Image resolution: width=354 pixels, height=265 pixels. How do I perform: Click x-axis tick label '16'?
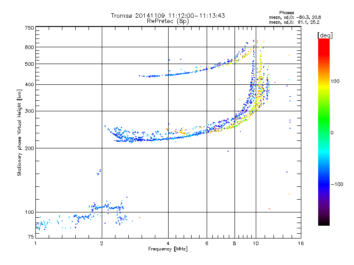(301, 243)
